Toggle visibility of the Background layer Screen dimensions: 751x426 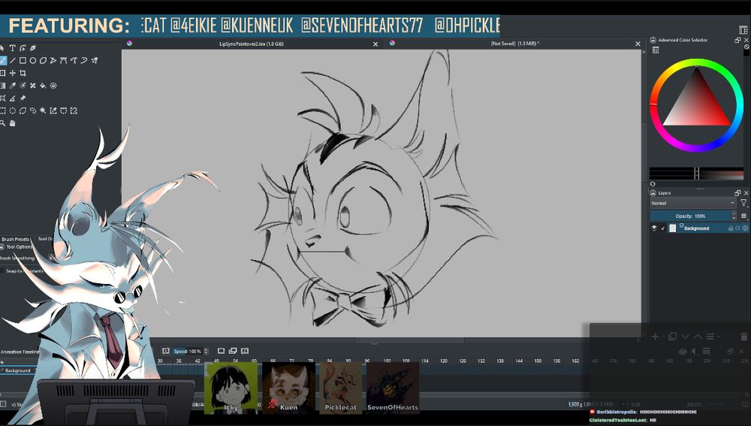tap(654, 228)
